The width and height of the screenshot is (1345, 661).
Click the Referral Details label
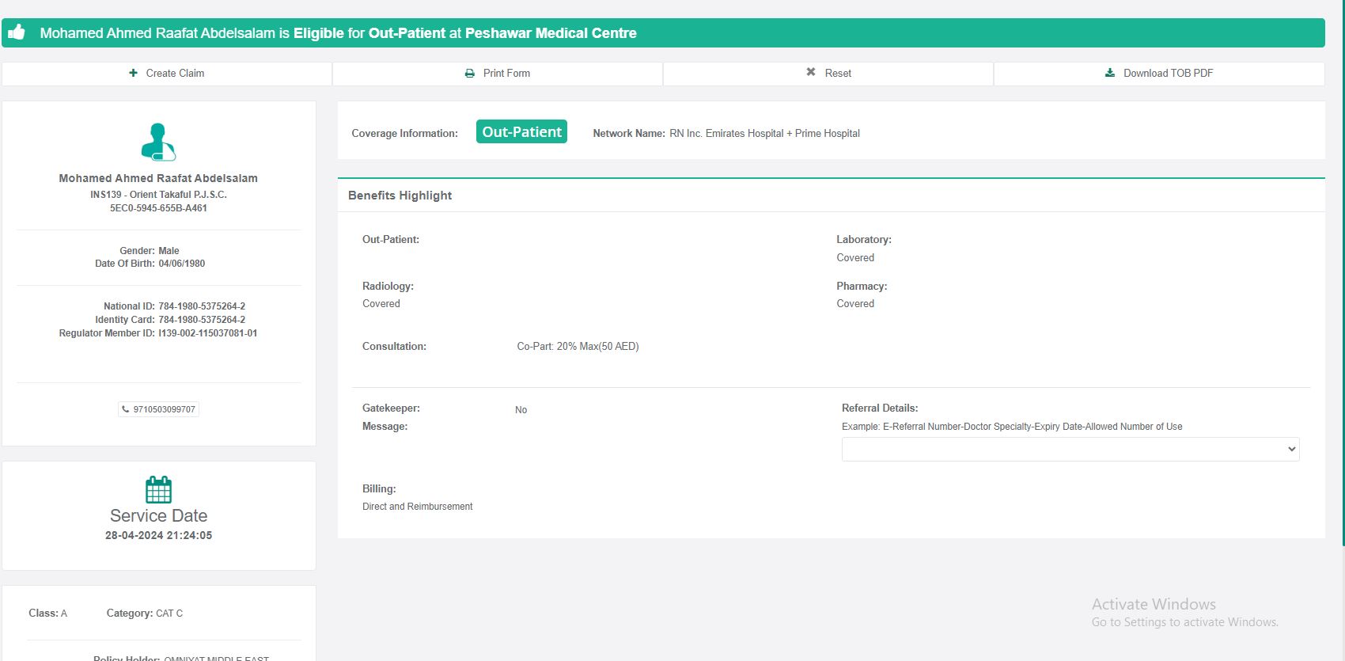pos(880,408)
